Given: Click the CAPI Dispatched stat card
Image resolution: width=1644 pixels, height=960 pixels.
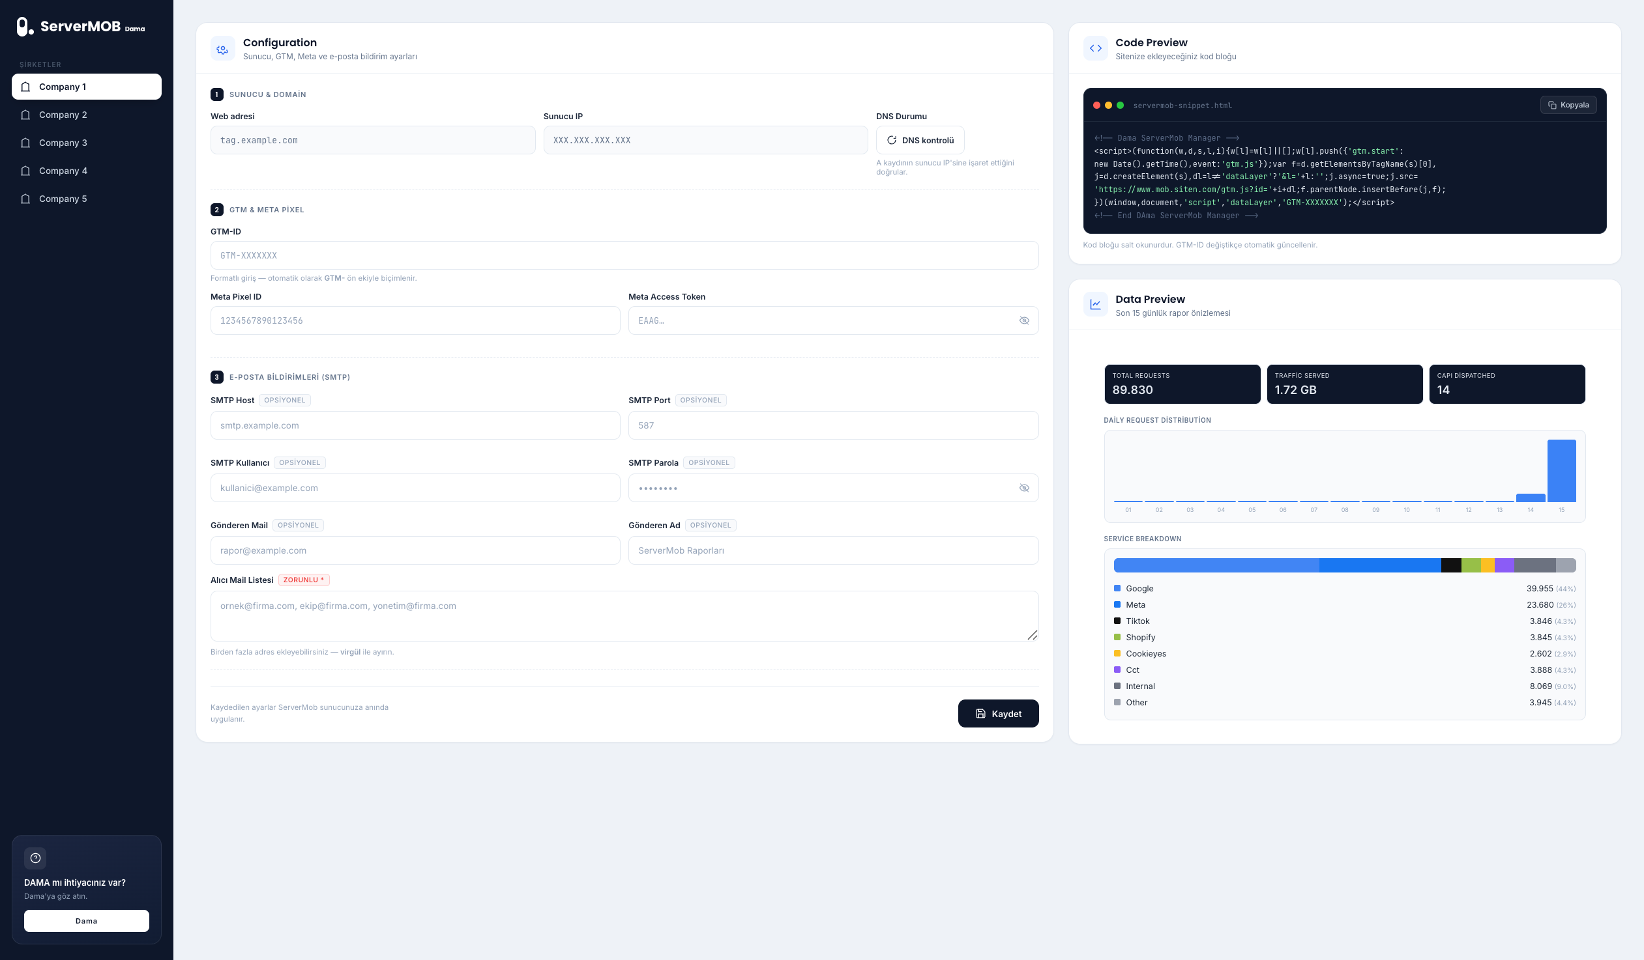Looking at the screenshot, I should [x=1507, y=384].
